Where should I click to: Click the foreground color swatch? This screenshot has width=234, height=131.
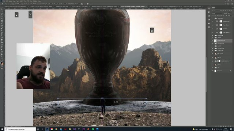(x=1, y=63)
